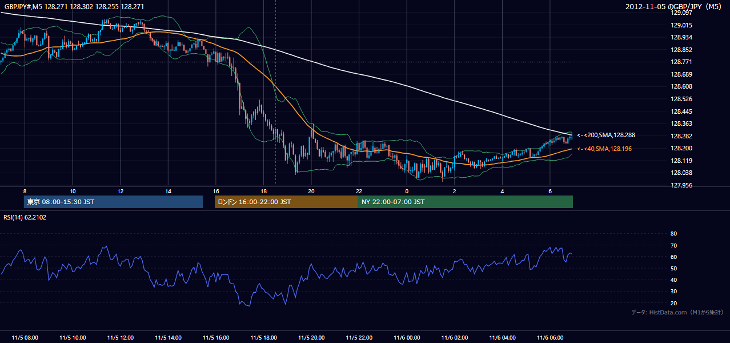Screen dimensions: 730x343
Task: Click the HistData.com data credit text
Action: click(x=677, y=312)
